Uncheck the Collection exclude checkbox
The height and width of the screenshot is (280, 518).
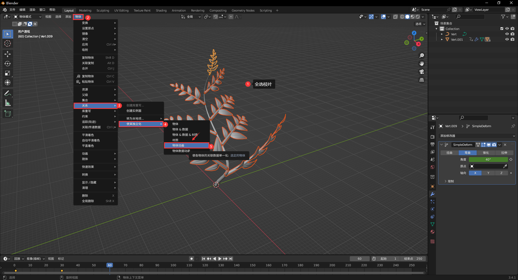coord(502,29)
